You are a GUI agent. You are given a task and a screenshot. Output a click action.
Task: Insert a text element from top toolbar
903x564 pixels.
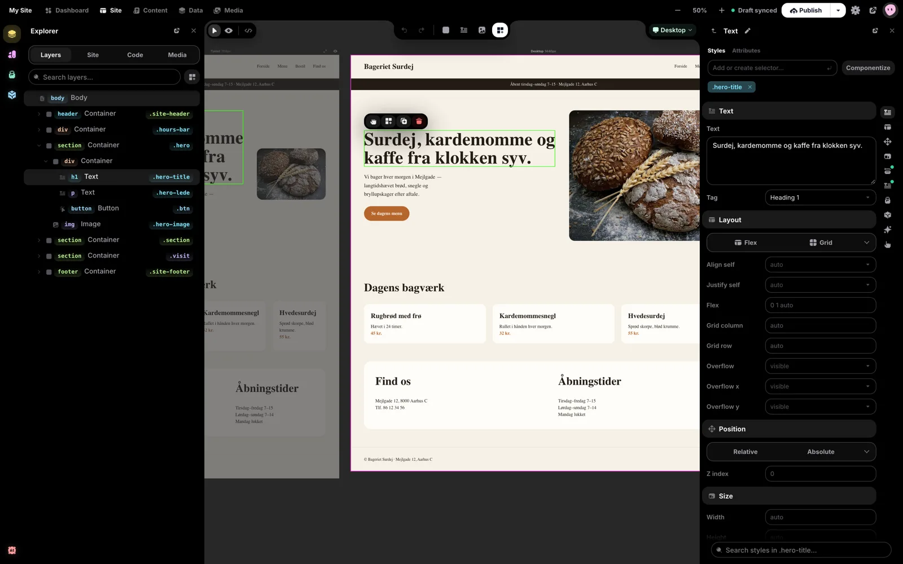pos(464,30)
